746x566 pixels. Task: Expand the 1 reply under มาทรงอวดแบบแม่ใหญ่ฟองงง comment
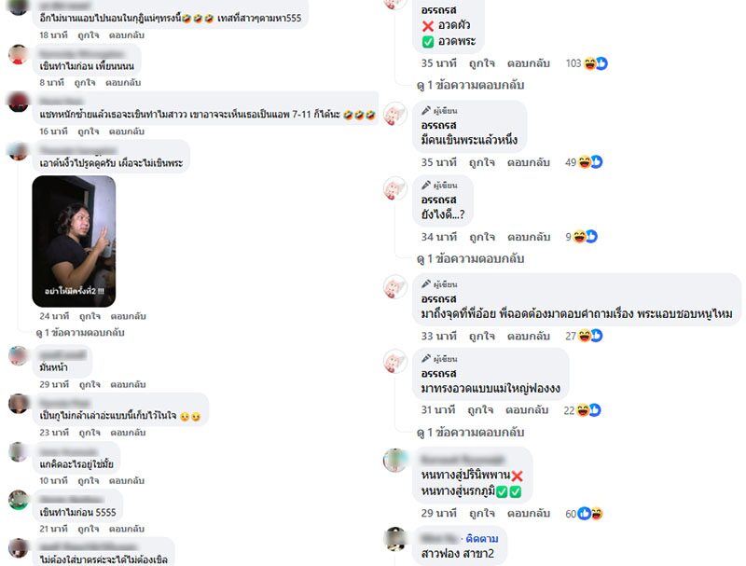(x=471, y=433)
